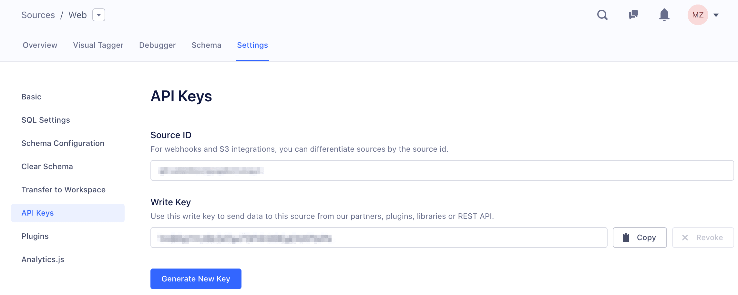
Task: Click the clipboard icon inside the Copy button
Action: click(x=626, y=238)
